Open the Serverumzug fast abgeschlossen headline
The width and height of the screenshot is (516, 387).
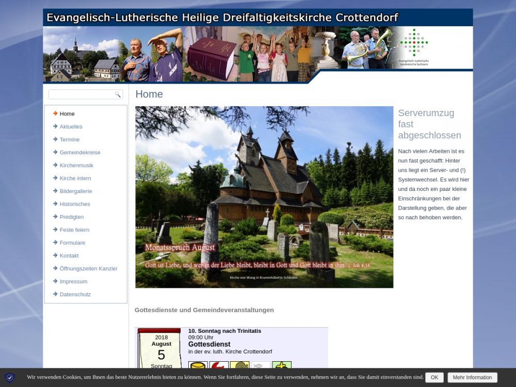pos(429,124)
